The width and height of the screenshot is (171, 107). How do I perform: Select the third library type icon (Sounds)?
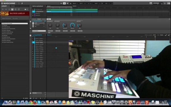9,10
